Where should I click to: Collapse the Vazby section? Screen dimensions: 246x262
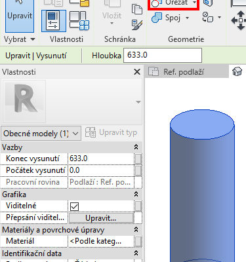pyautogui.click(x=136, y=147)
